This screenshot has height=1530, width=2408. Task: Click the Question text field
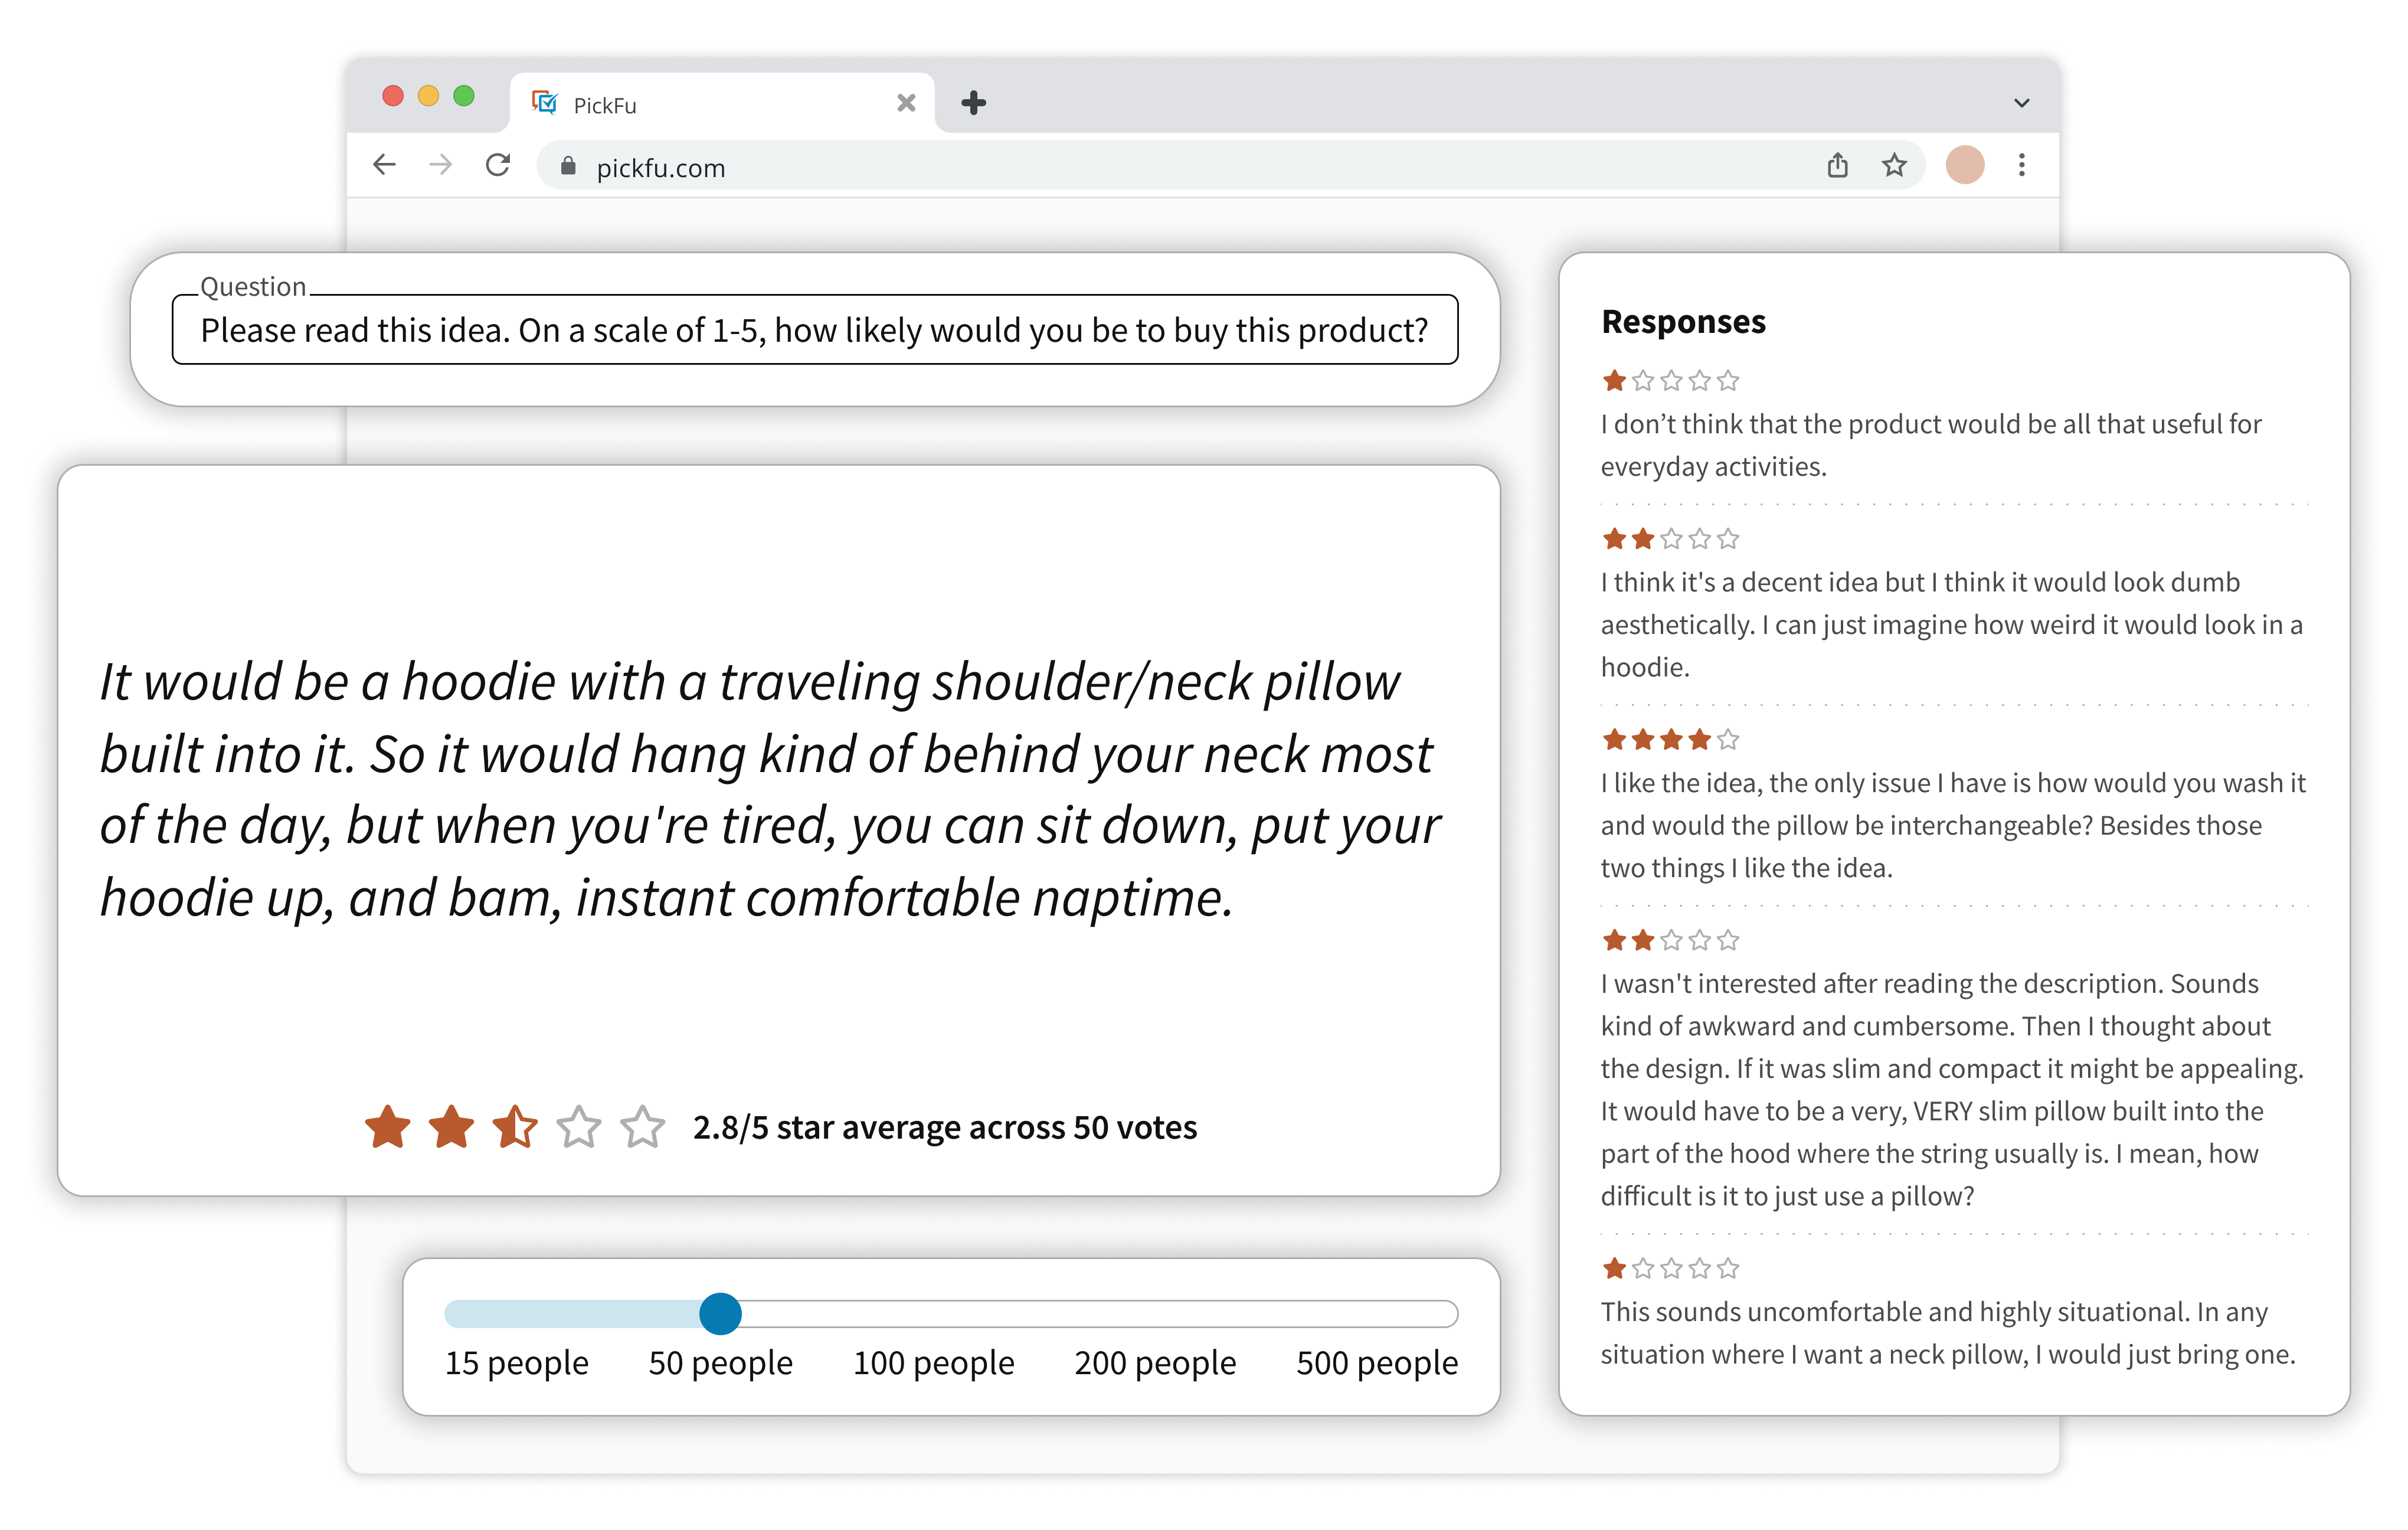[x=815, y=330]
